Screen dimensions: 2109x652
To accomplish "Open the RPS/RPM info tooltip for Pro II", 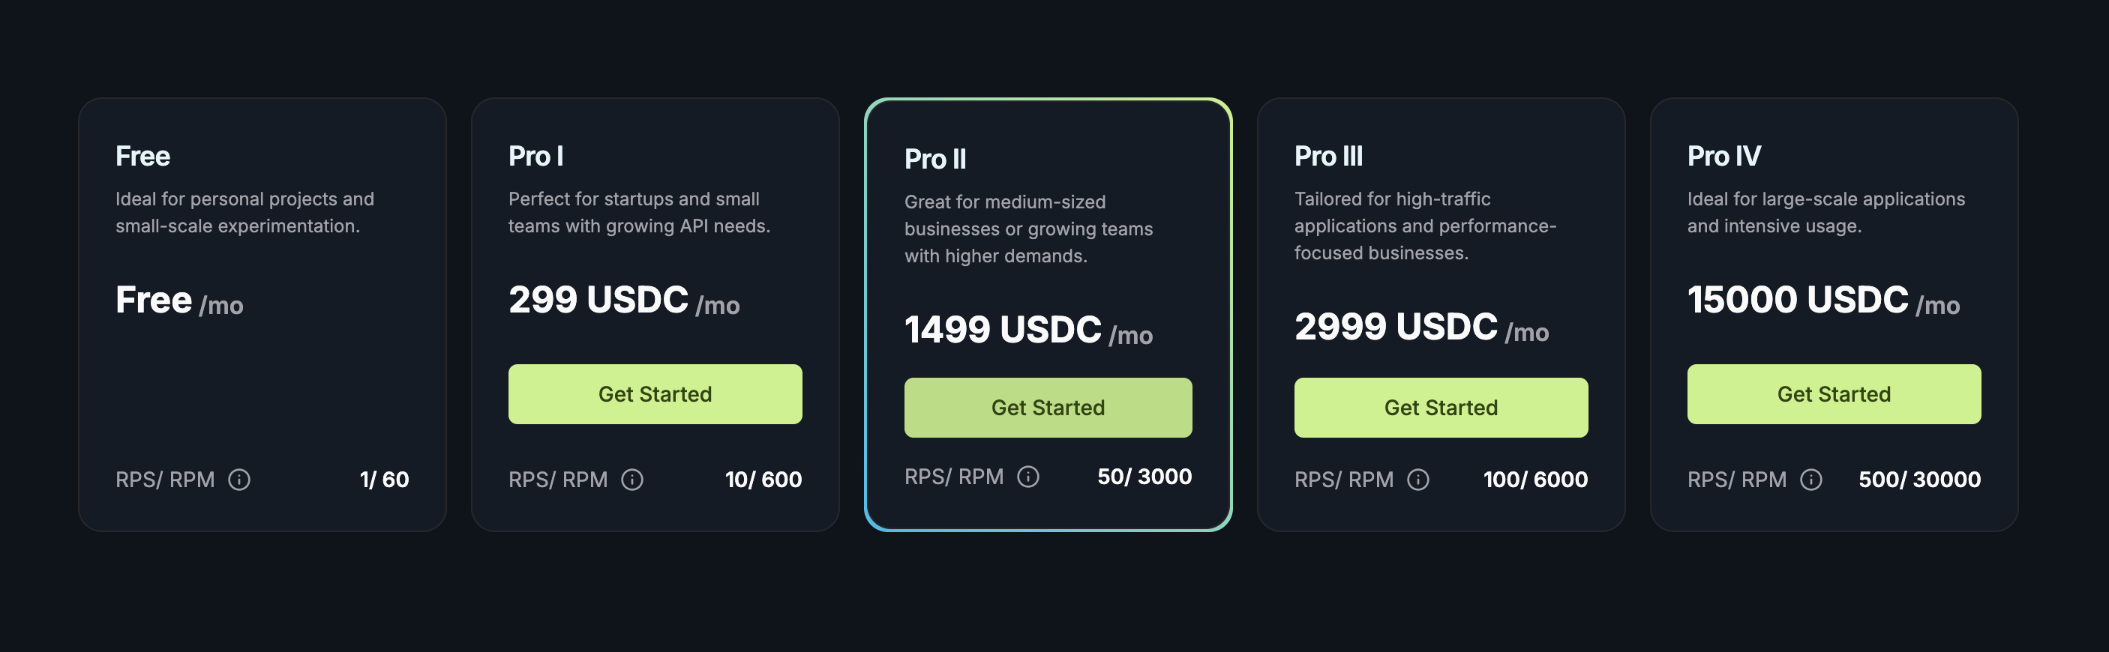I will (x=1028, y=476).
